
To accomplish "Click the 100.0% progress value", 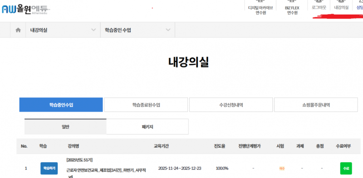I will click(222, 168).
